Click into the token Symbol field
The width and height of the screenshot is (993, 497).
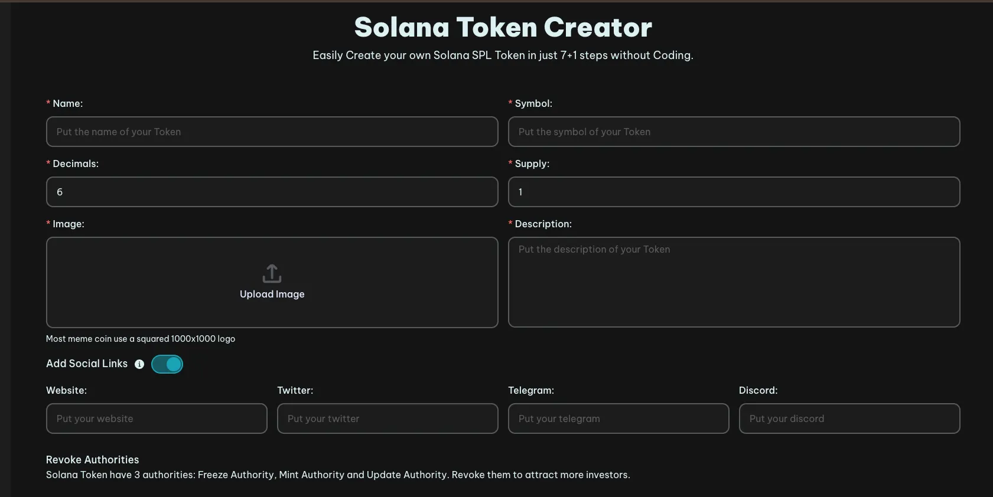point(734,132)
